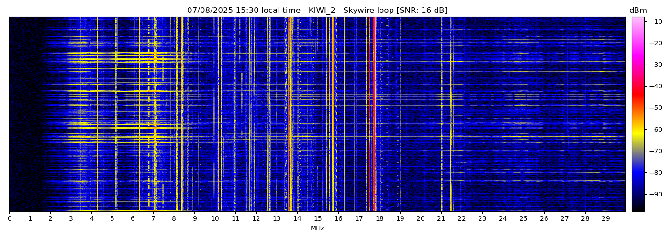670x239 pixels.
Task: Click the 29 MHz tick label
Action: tap(605, 219)
